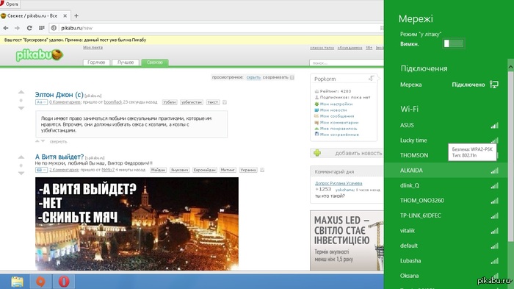Tick the checkbox beside the Украина tag
This screenshot has height=289, width=514.
pyautogui.click(x=262, y=170)
